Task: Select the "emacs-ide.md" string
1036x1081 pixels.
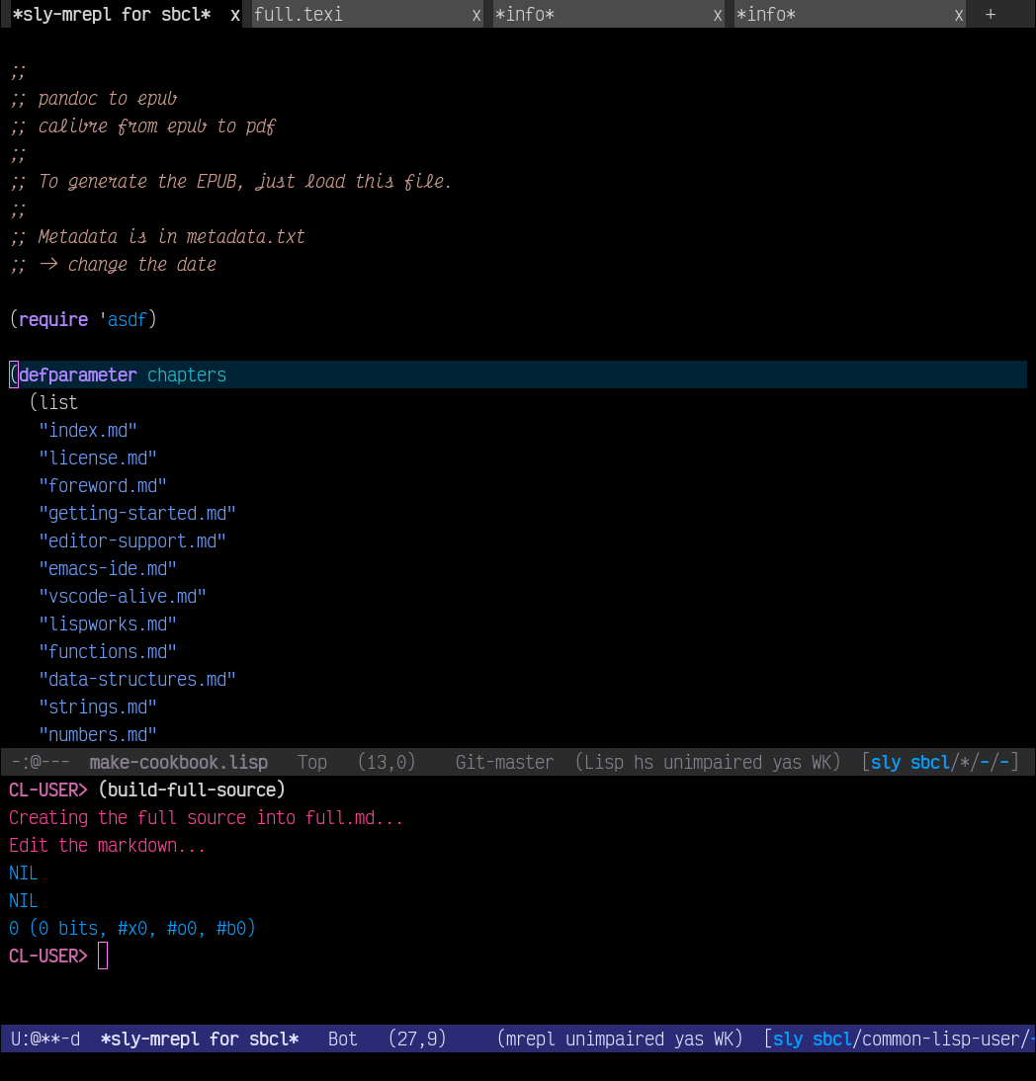Action: point(107,569)
